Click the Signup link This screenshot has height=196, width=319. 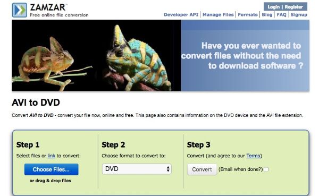[x=299, y=15]
